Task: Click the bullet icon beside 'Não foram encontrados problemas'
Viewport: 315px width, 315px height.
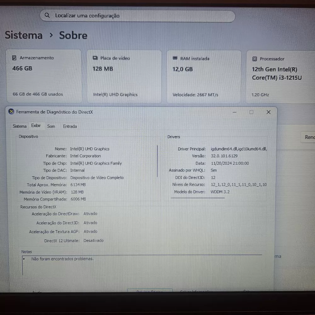Action: click(24, 259)
